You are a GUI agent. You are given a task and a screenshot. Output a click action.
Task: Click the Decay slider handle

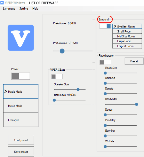point(105,115)
